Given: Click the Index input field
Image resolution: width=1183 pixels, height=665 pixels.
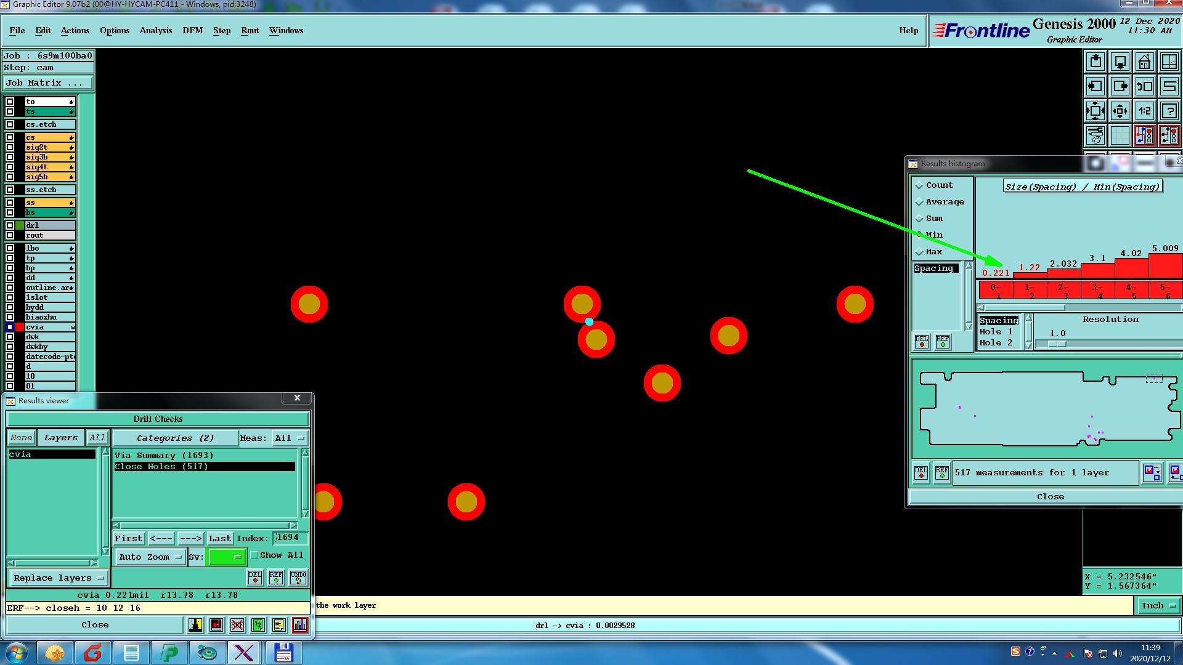Looking at the screenshot, I should pyautogui.click(x=290, y=538).
